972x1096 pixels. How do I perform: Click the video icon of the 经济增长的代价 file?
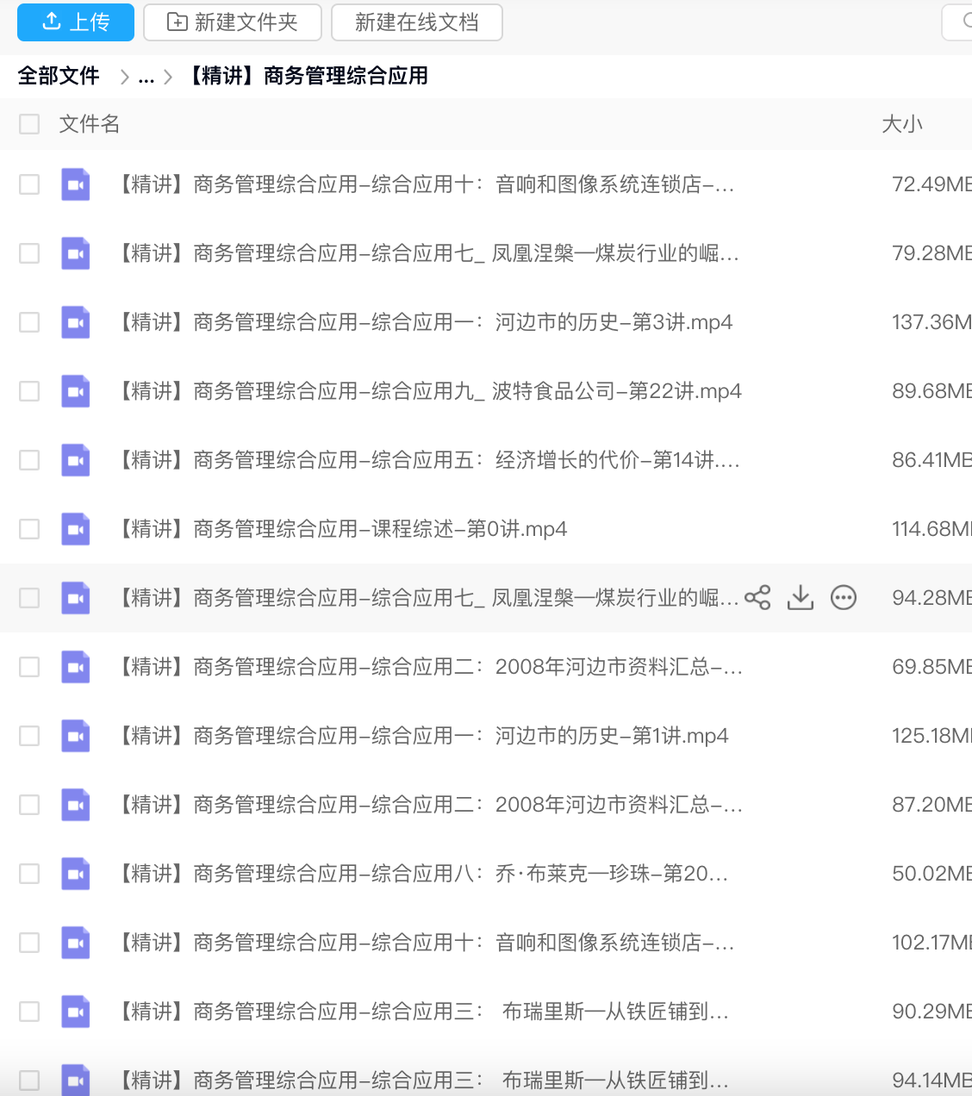pyautogui.click(x=76, y=460)
